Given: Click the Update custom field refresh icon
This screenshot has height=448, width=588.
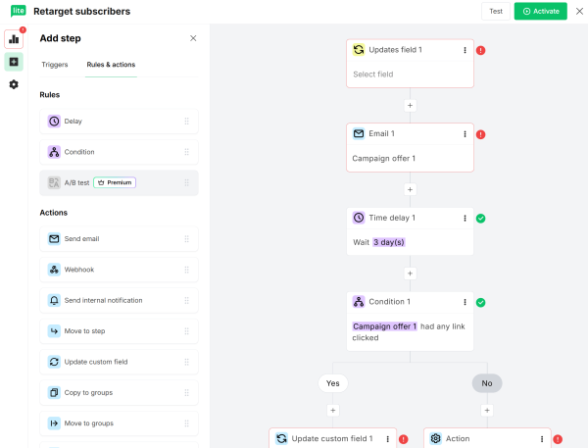Looking at the screenshot, I should pyautogui.click(x=54, y=362).
